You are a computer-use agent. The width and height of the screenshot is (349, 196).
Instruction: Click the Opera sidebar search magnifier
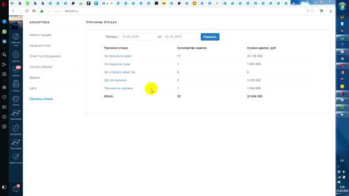(4, 54)
